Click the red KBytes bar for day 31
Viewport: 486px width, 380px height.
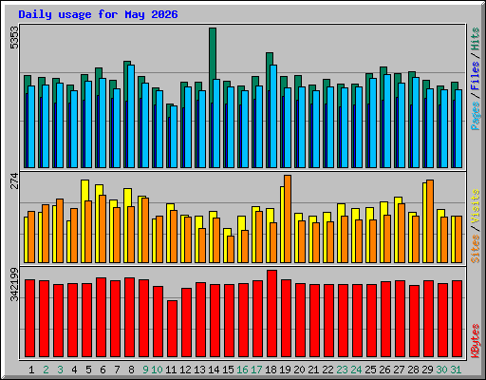[x=457, y=318]
